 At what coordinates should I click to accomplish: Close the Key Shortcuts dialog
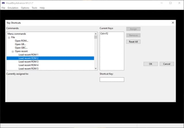173,23
